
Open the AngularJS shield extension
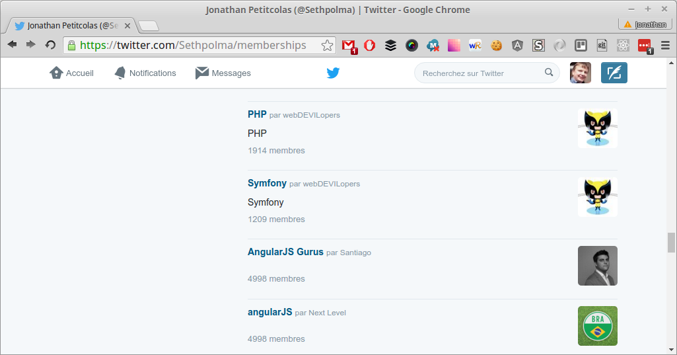click(x=517, y=45)
